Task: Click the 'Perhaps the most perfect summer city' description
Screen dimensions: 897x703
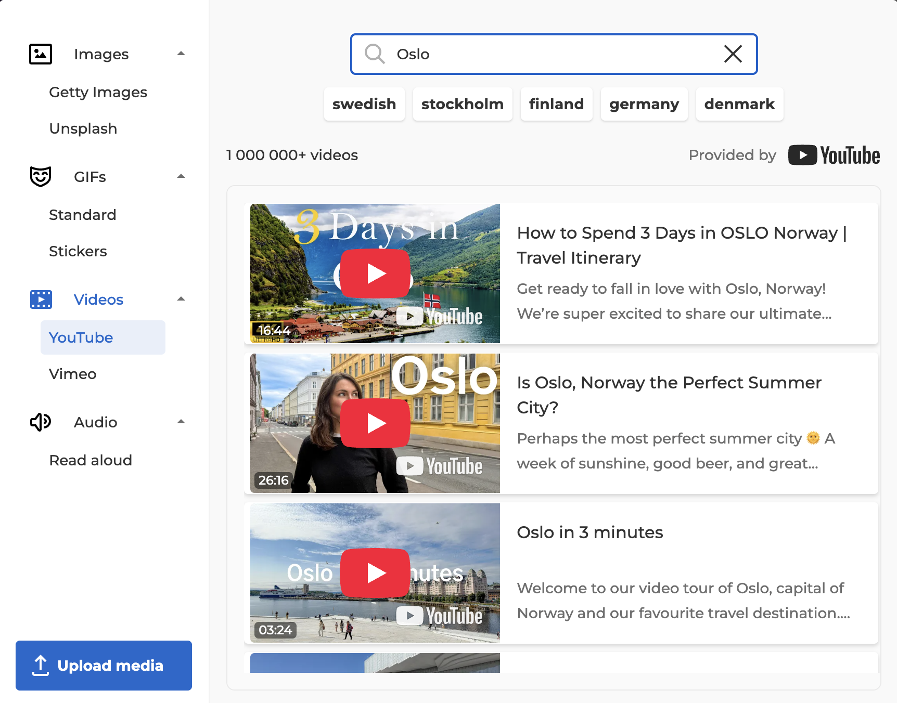Action: pos(676,451)
